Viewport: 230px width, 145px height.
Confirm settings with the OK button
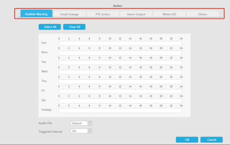187,139
